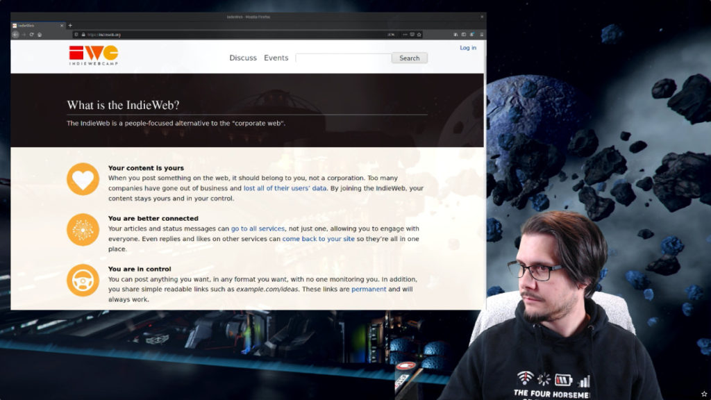The height and width of the screenshot is (400, 711).
Task: Click the Pocket save icon
Action: pos(412,35)
